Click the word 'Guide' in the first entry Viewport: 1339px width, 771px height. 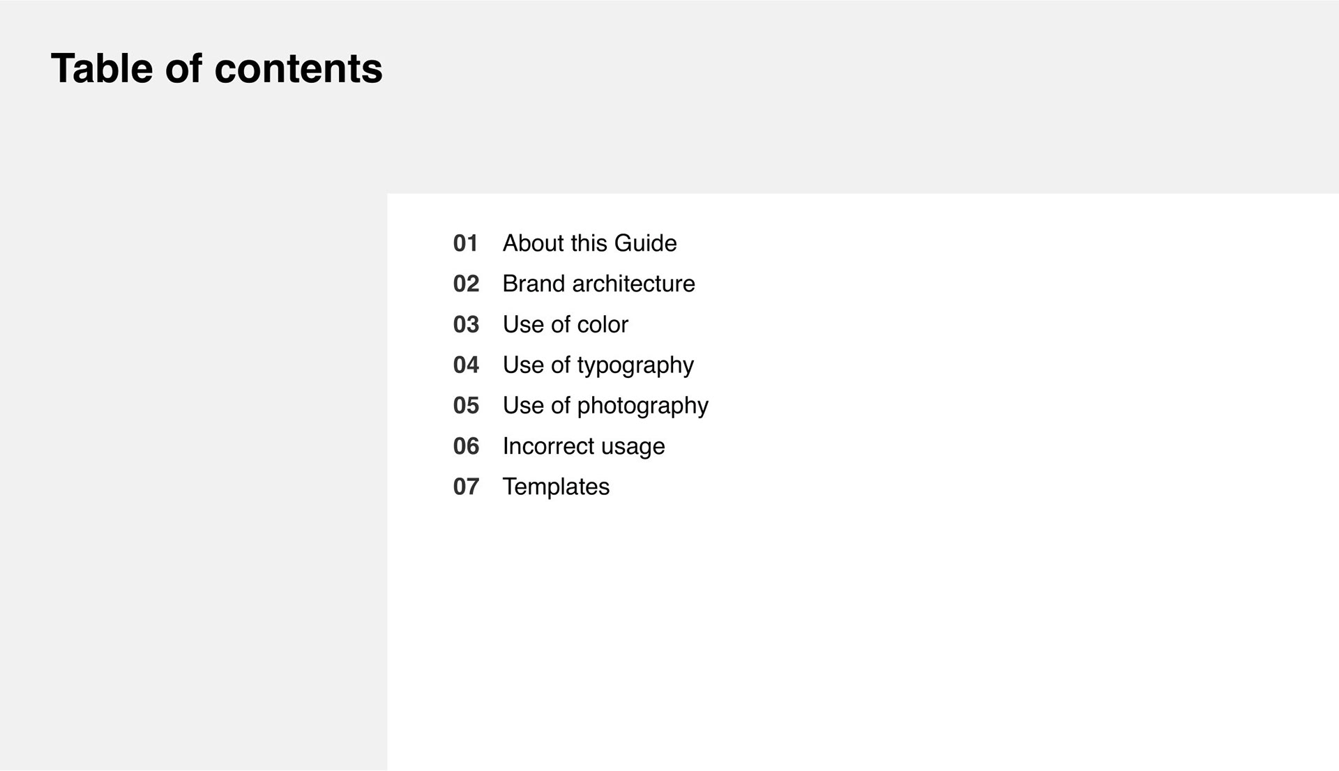click(x=645, y=243)
